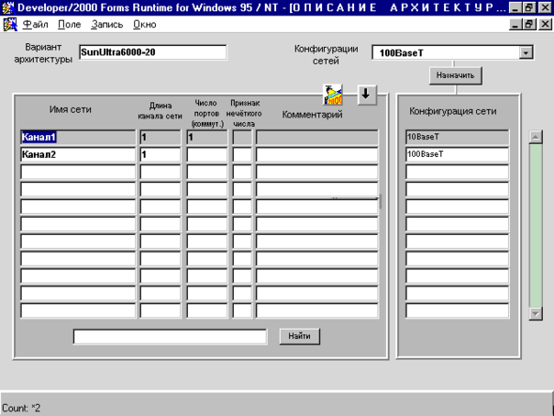Click the comment field for Канал1
Viewport: 554px width, 416px height.
click(317, 137)
